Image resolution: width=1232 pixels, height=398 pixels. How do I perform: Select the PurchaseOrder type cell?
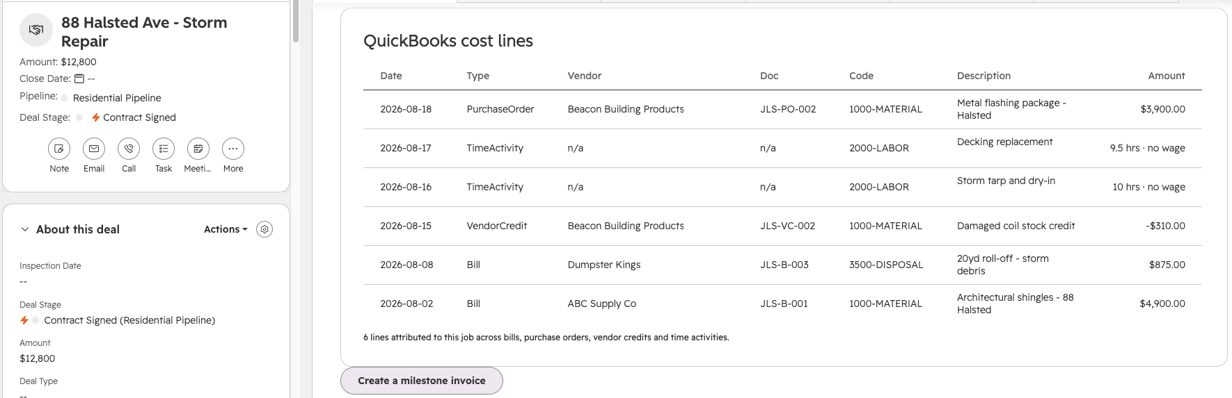(500, 109)
